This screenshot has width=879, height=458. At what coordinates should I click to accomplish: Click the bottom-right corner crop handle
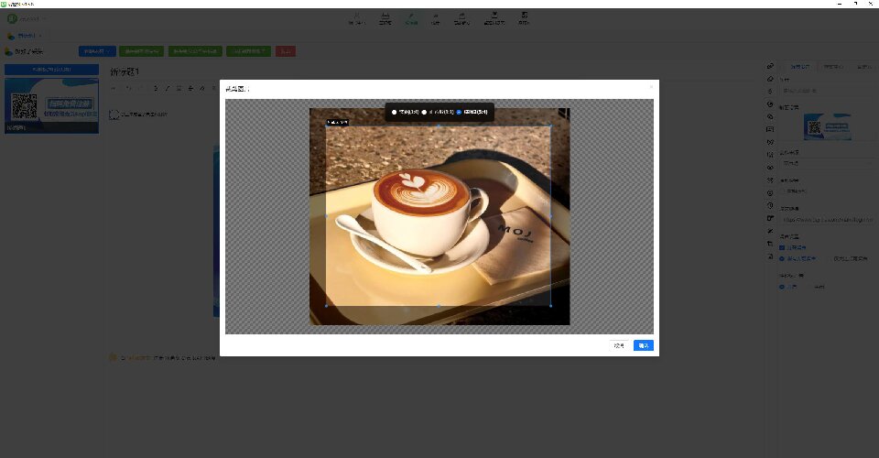click(550, 305)
